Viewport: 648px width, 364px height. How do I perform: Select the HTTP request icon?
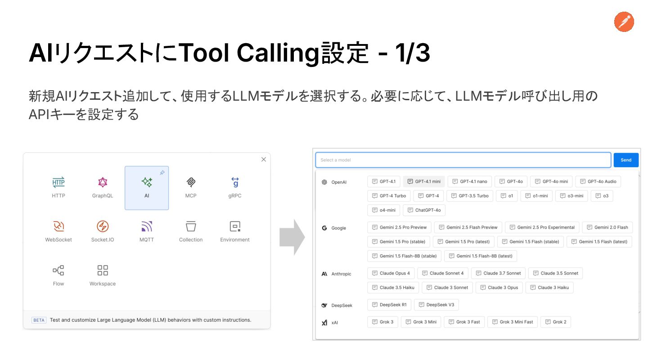(58, 182)
